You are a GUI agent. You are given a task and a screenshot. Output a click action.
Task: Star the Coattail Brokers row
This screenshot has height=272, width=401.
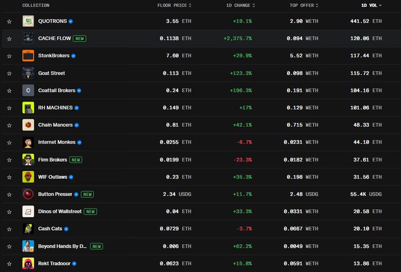tap(9, 91)
